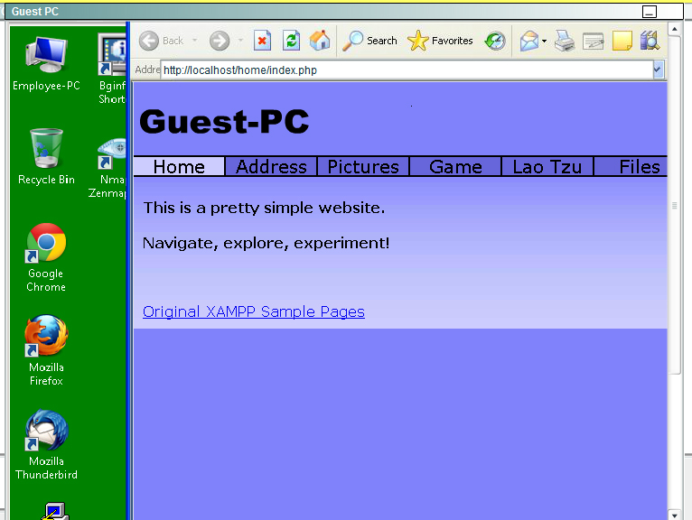Expand the Back button history dropdown
692x520 pixels.
(x=194, y=41)
